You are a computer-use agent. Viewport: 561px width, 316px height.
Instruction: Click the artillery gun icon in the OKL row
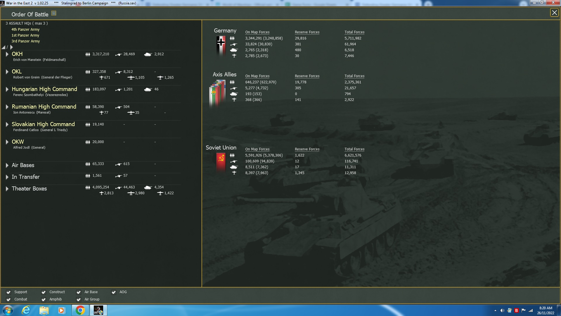(x=118, y=72)
